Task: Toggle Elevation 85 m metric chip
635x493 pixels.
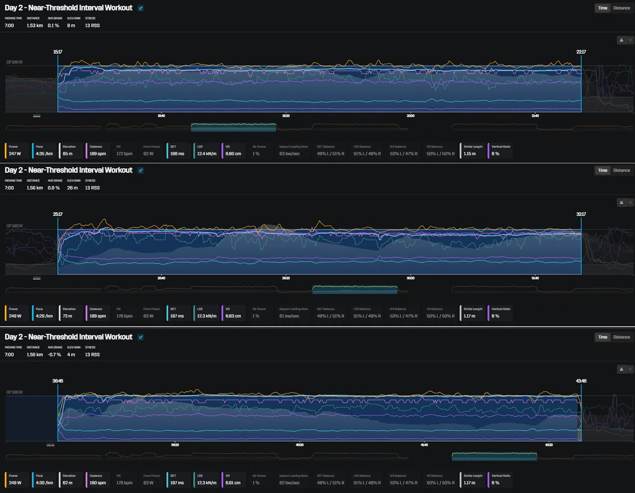Action: coord(71,151)
